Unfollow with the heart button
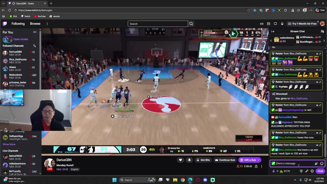 [x=180, y=160]
